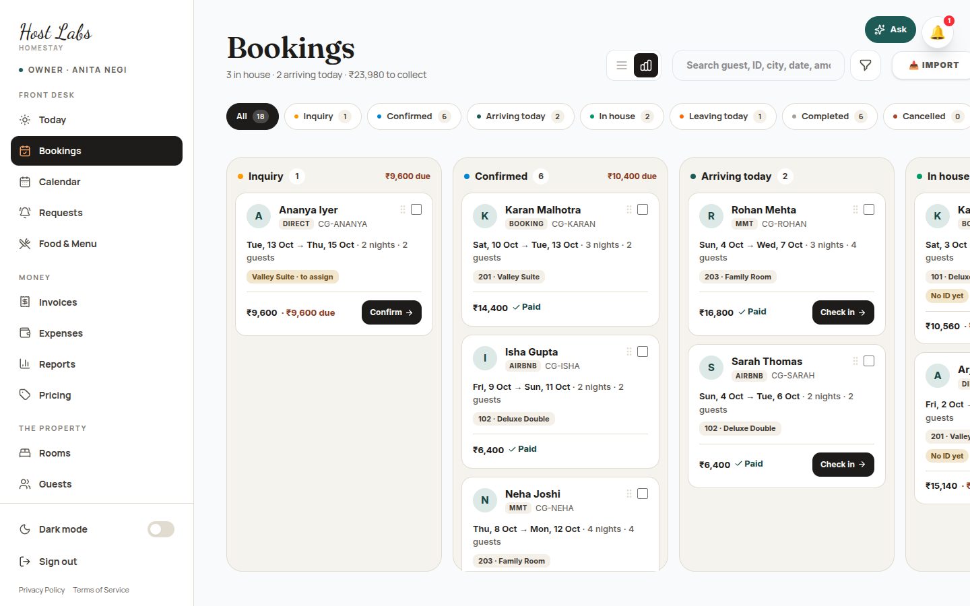
Task: Tick the Sarah Thomas booking checkbox
Action: (869, 361)
